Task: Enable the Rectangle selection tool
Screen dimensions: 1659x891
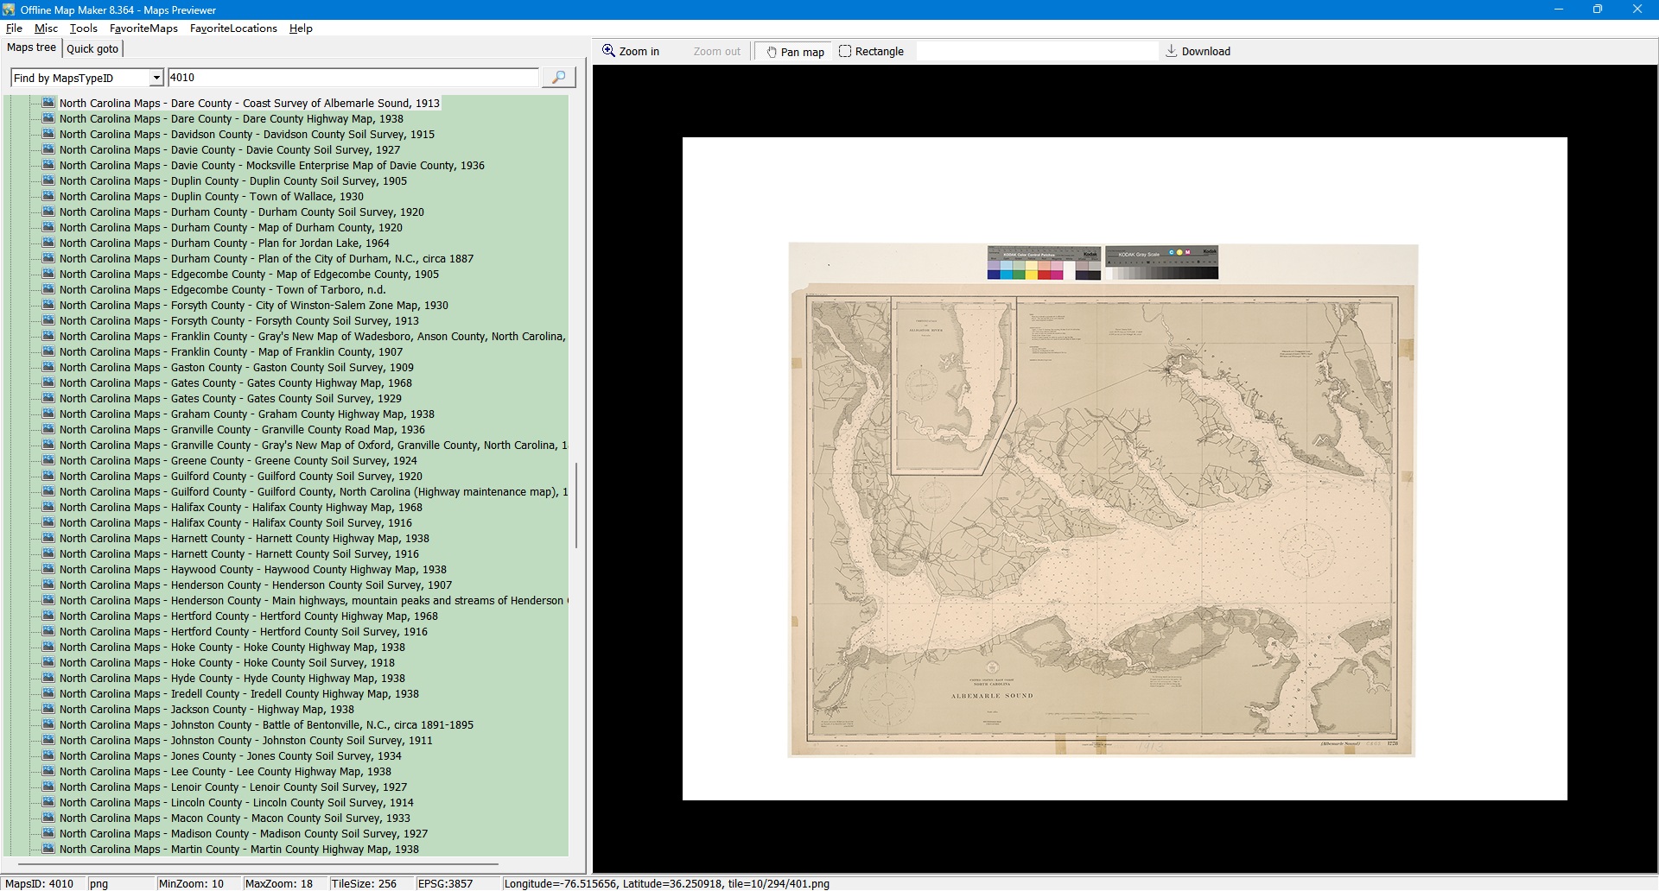Action: 871,52
